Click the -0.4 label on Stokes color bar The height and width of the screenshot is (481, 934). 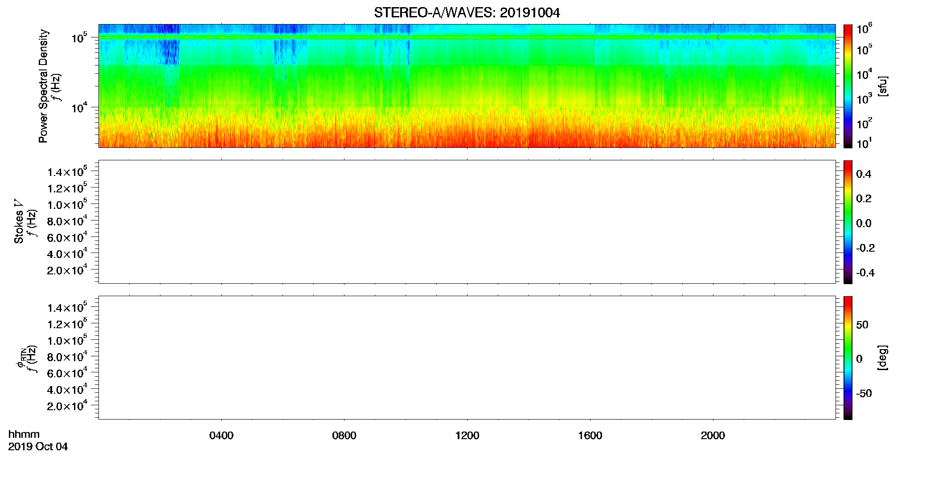tap(865, 273)
